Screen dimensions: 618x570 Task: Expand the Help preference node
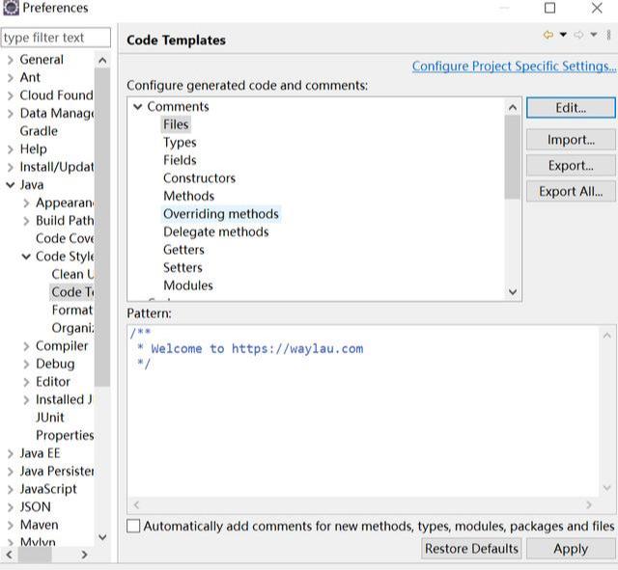click(x=11, y=149)
